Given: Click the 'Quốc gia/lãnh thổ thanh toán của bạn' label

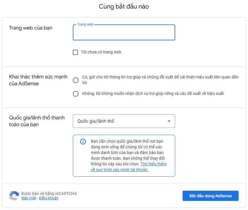Looking at the screenshot, I should 37,121.
